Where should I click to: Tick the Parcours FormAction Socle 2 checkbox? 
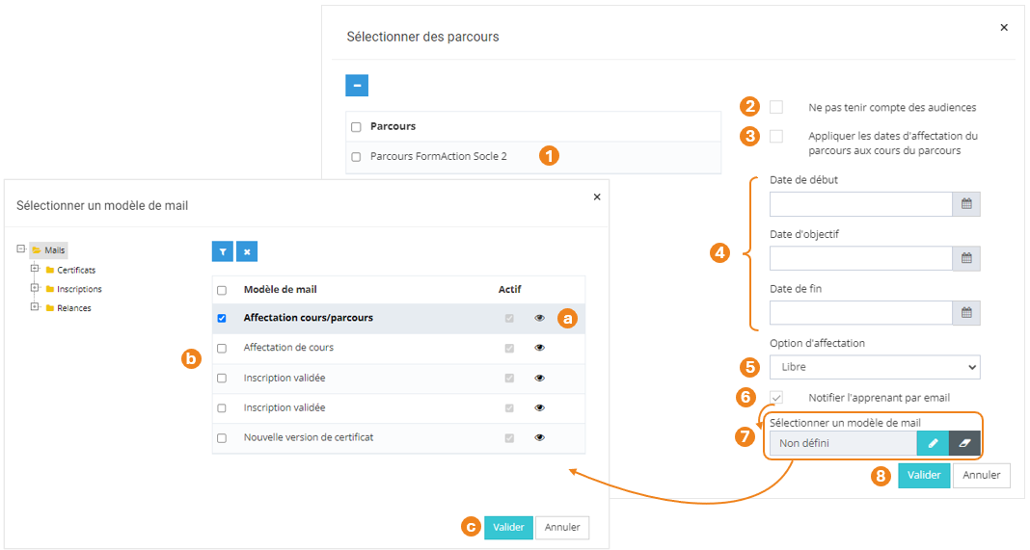point(356,156)
